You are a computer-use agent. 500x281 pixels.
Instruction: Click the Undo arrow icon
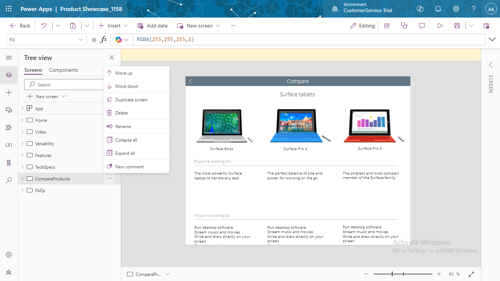pos(44,26)
